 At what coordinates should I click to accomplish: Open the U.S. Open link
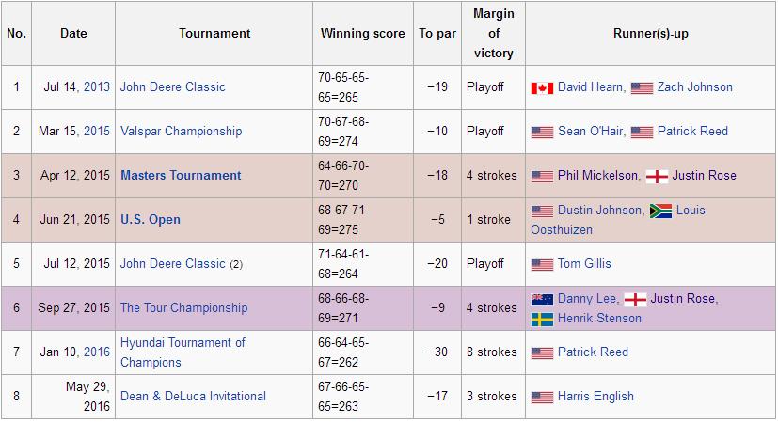151,220
